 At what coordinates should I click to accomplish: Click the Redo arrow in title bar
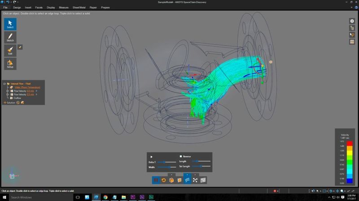(x=15, y=2)
